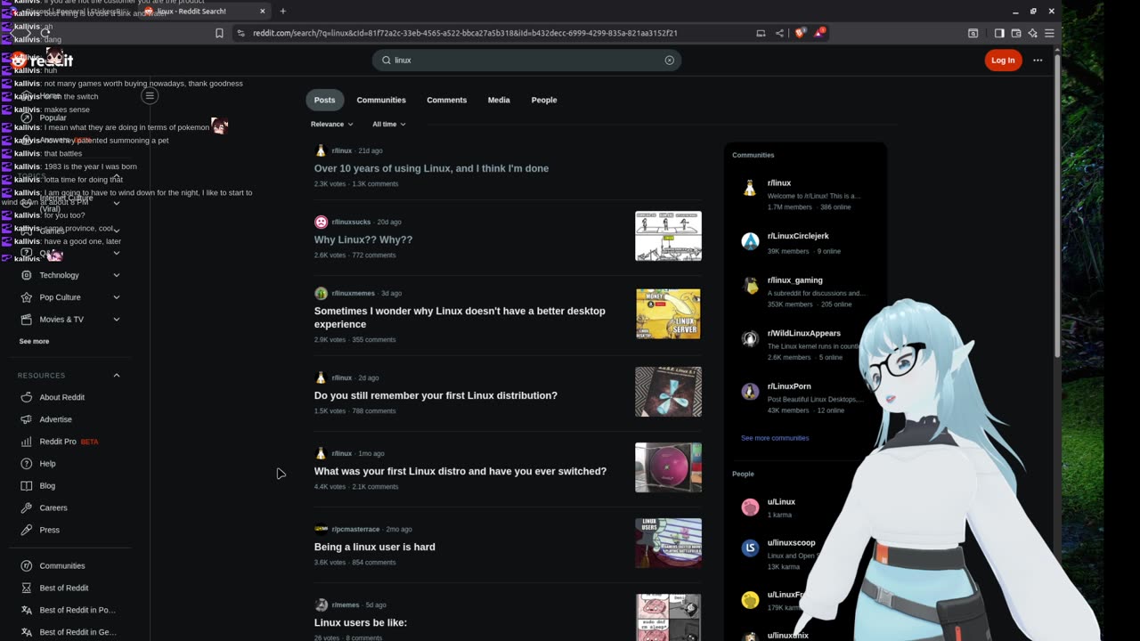Viewport: 1140px width, 641px height.
Task: Open the Reddit three-dots overflow menu
Action: (1038, 61)
